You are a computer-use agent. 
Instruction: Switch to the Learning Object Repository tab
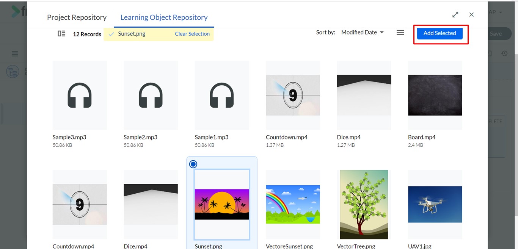(x=164, y=17)
